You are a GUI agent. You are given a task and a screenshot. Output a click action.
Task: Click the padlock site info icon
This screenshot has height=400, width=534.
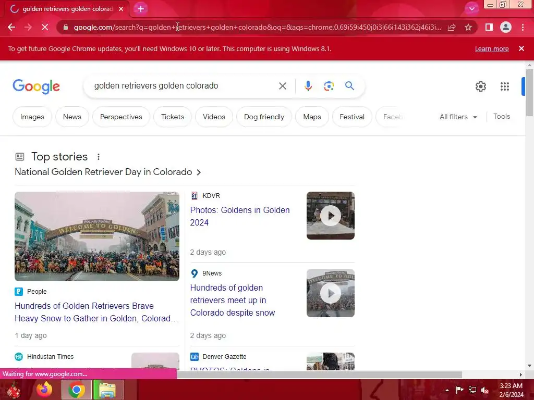click(x=66, y=27)
